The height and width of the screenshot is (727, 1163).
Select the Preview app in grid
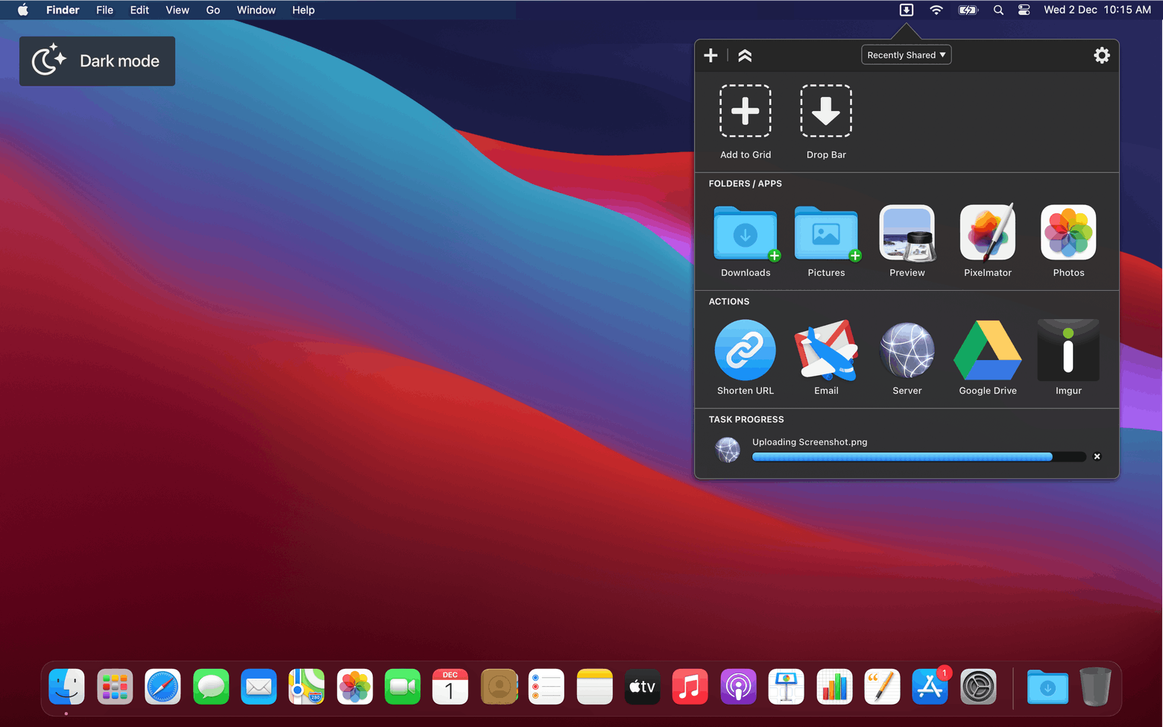coord(907,233)
